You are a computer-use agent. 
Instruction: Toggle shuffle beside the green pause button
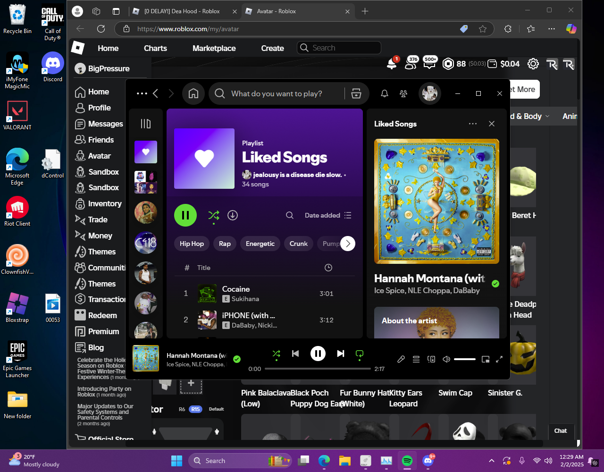point(214,215)
